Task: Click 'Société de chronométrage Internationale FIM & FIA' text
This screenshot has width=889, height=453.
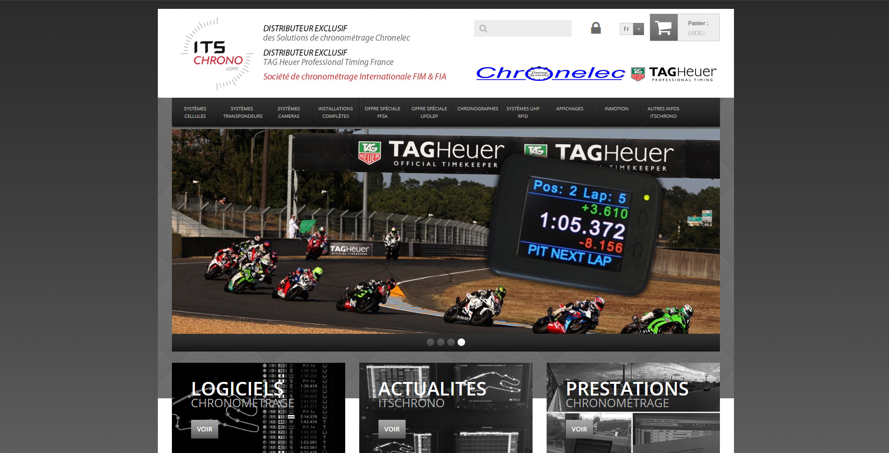Action: [x=355, y=77]
